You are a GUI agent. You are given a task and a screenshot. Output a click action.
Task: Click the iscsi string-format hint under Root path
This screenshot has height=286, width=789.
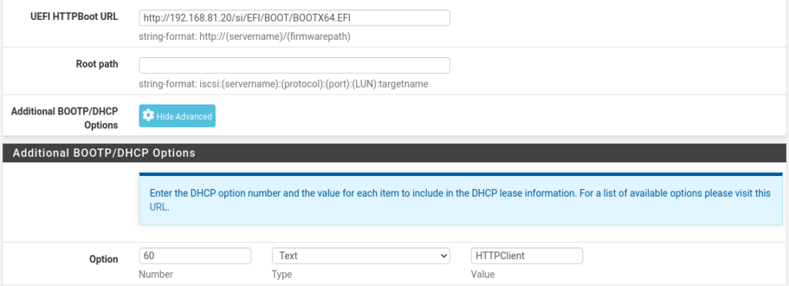(x=284, y=85)
